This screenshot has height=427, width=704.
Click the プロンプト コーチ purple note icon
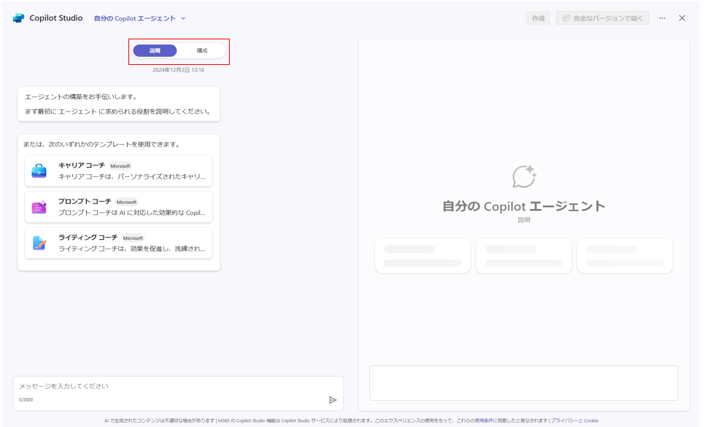tap(39, 207)
